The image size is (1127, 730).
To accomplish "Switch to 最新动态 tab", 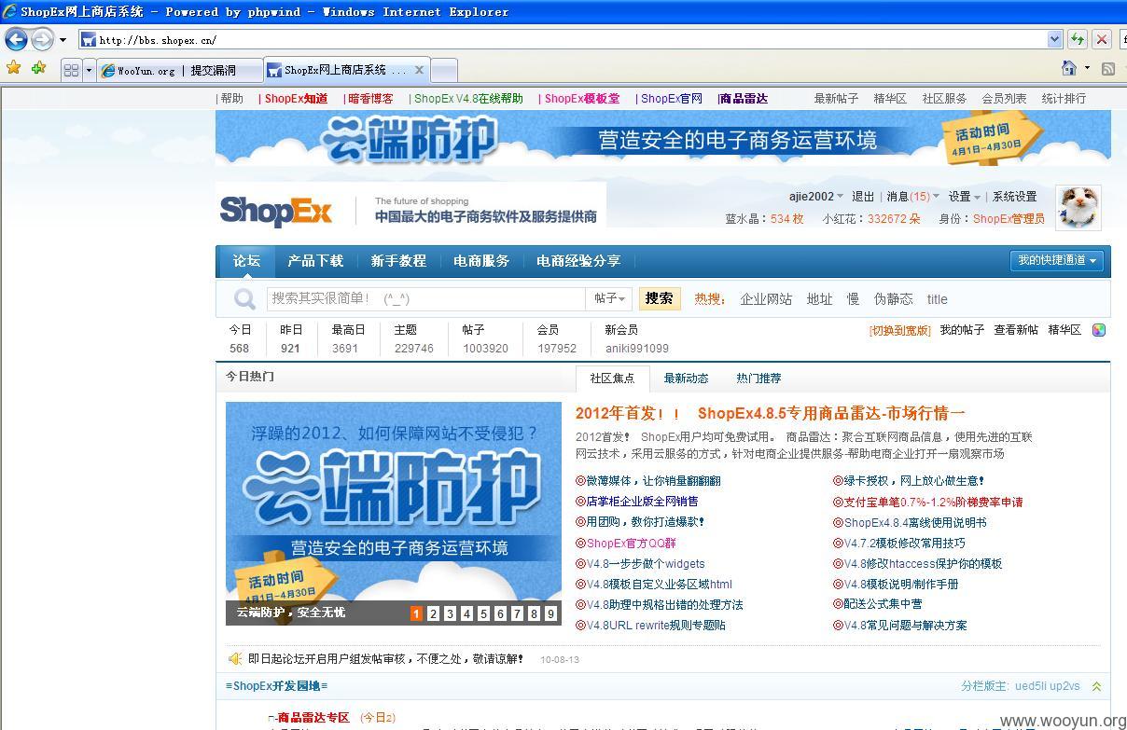I will (686, 379).
